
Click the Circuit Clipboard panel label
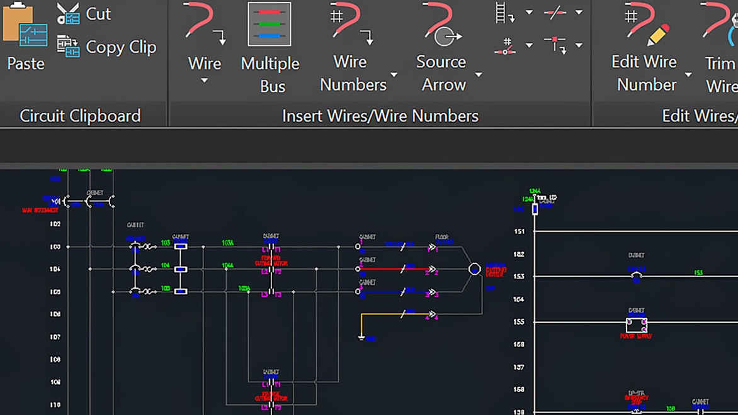click(81, 115)
